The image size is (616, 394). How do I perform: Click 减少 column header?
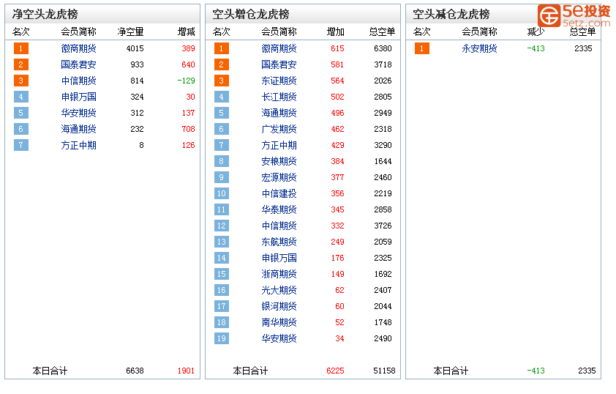pos(536,31)
